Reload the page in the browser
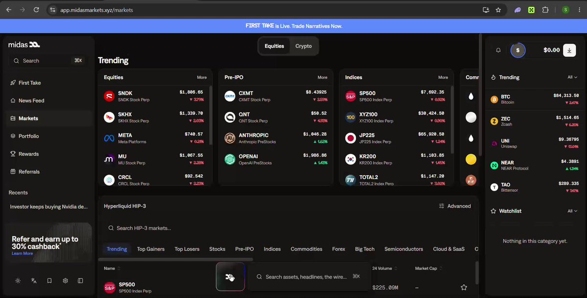This screenshot has width=587, height=298. tap(36, 9)
